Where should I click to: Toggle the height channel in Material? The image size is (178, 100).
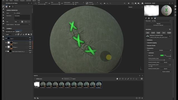(x=169, y=33)
